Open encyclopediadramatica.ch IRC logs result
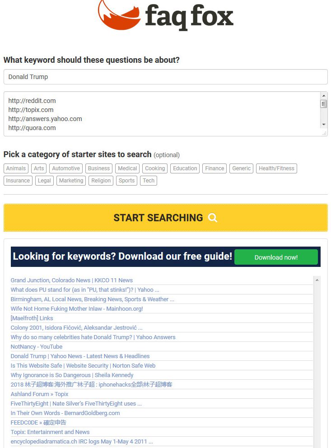This screenshot has width=331, height=448. point(82,441)
